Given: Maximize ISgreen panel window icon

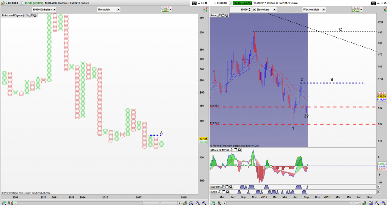Looking at the screenshot, I should [227, 187].
